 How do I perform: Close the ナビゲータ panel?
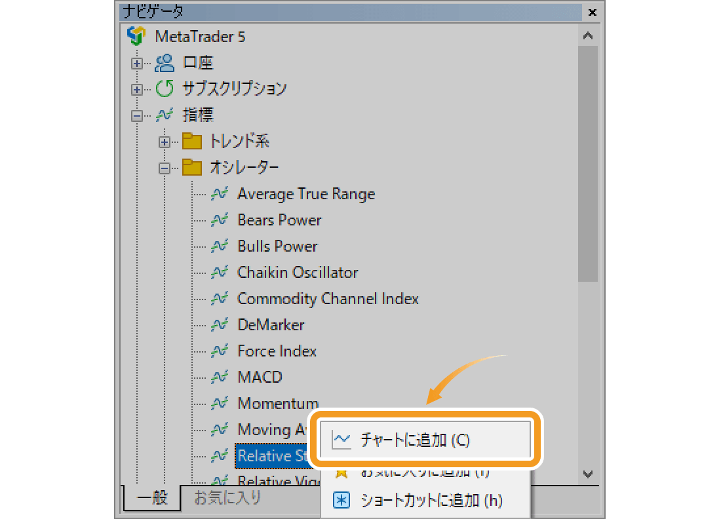[593, 12]
